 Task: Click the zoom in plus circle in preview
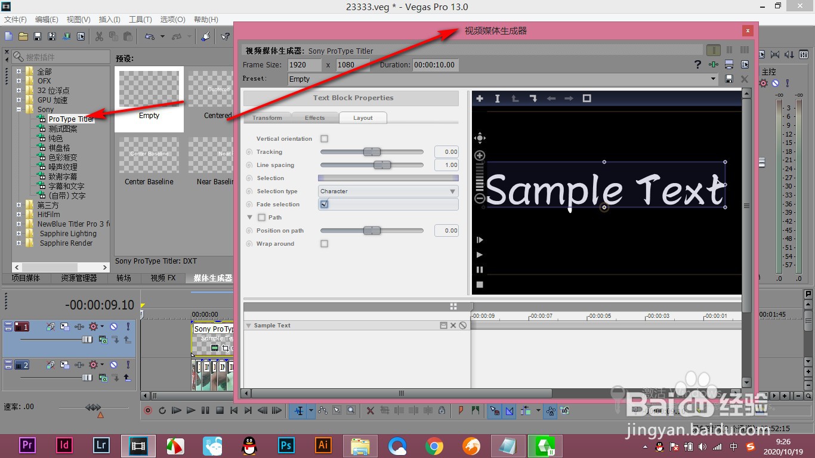point(480,156)
